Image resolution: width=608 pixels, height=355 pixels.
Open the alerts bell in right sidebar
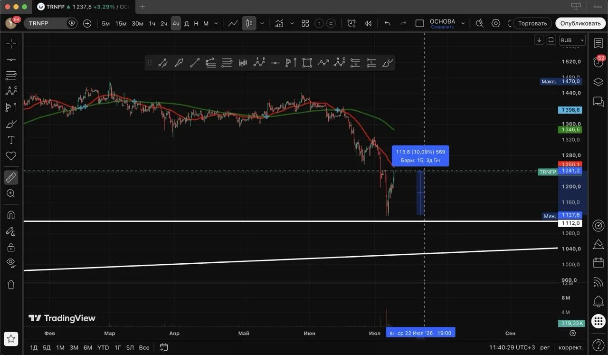point(598,301)
